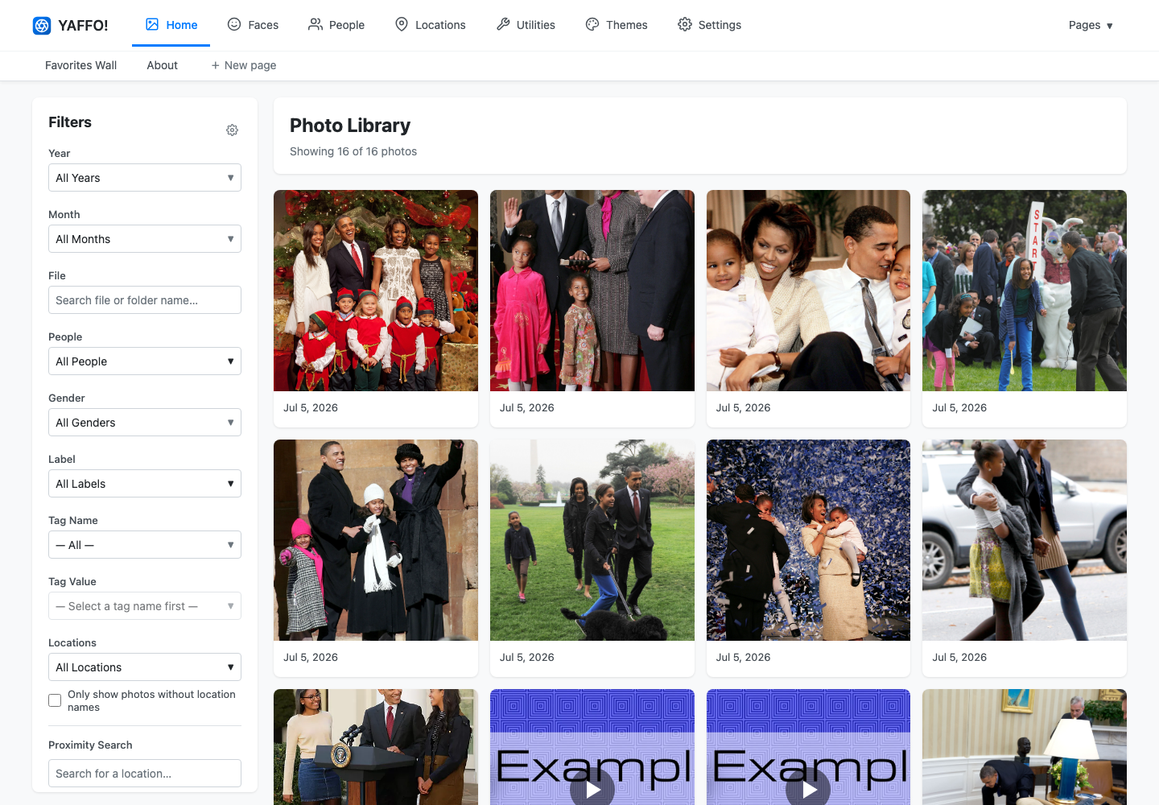Open the presidential podium photo

pos(376,747)
